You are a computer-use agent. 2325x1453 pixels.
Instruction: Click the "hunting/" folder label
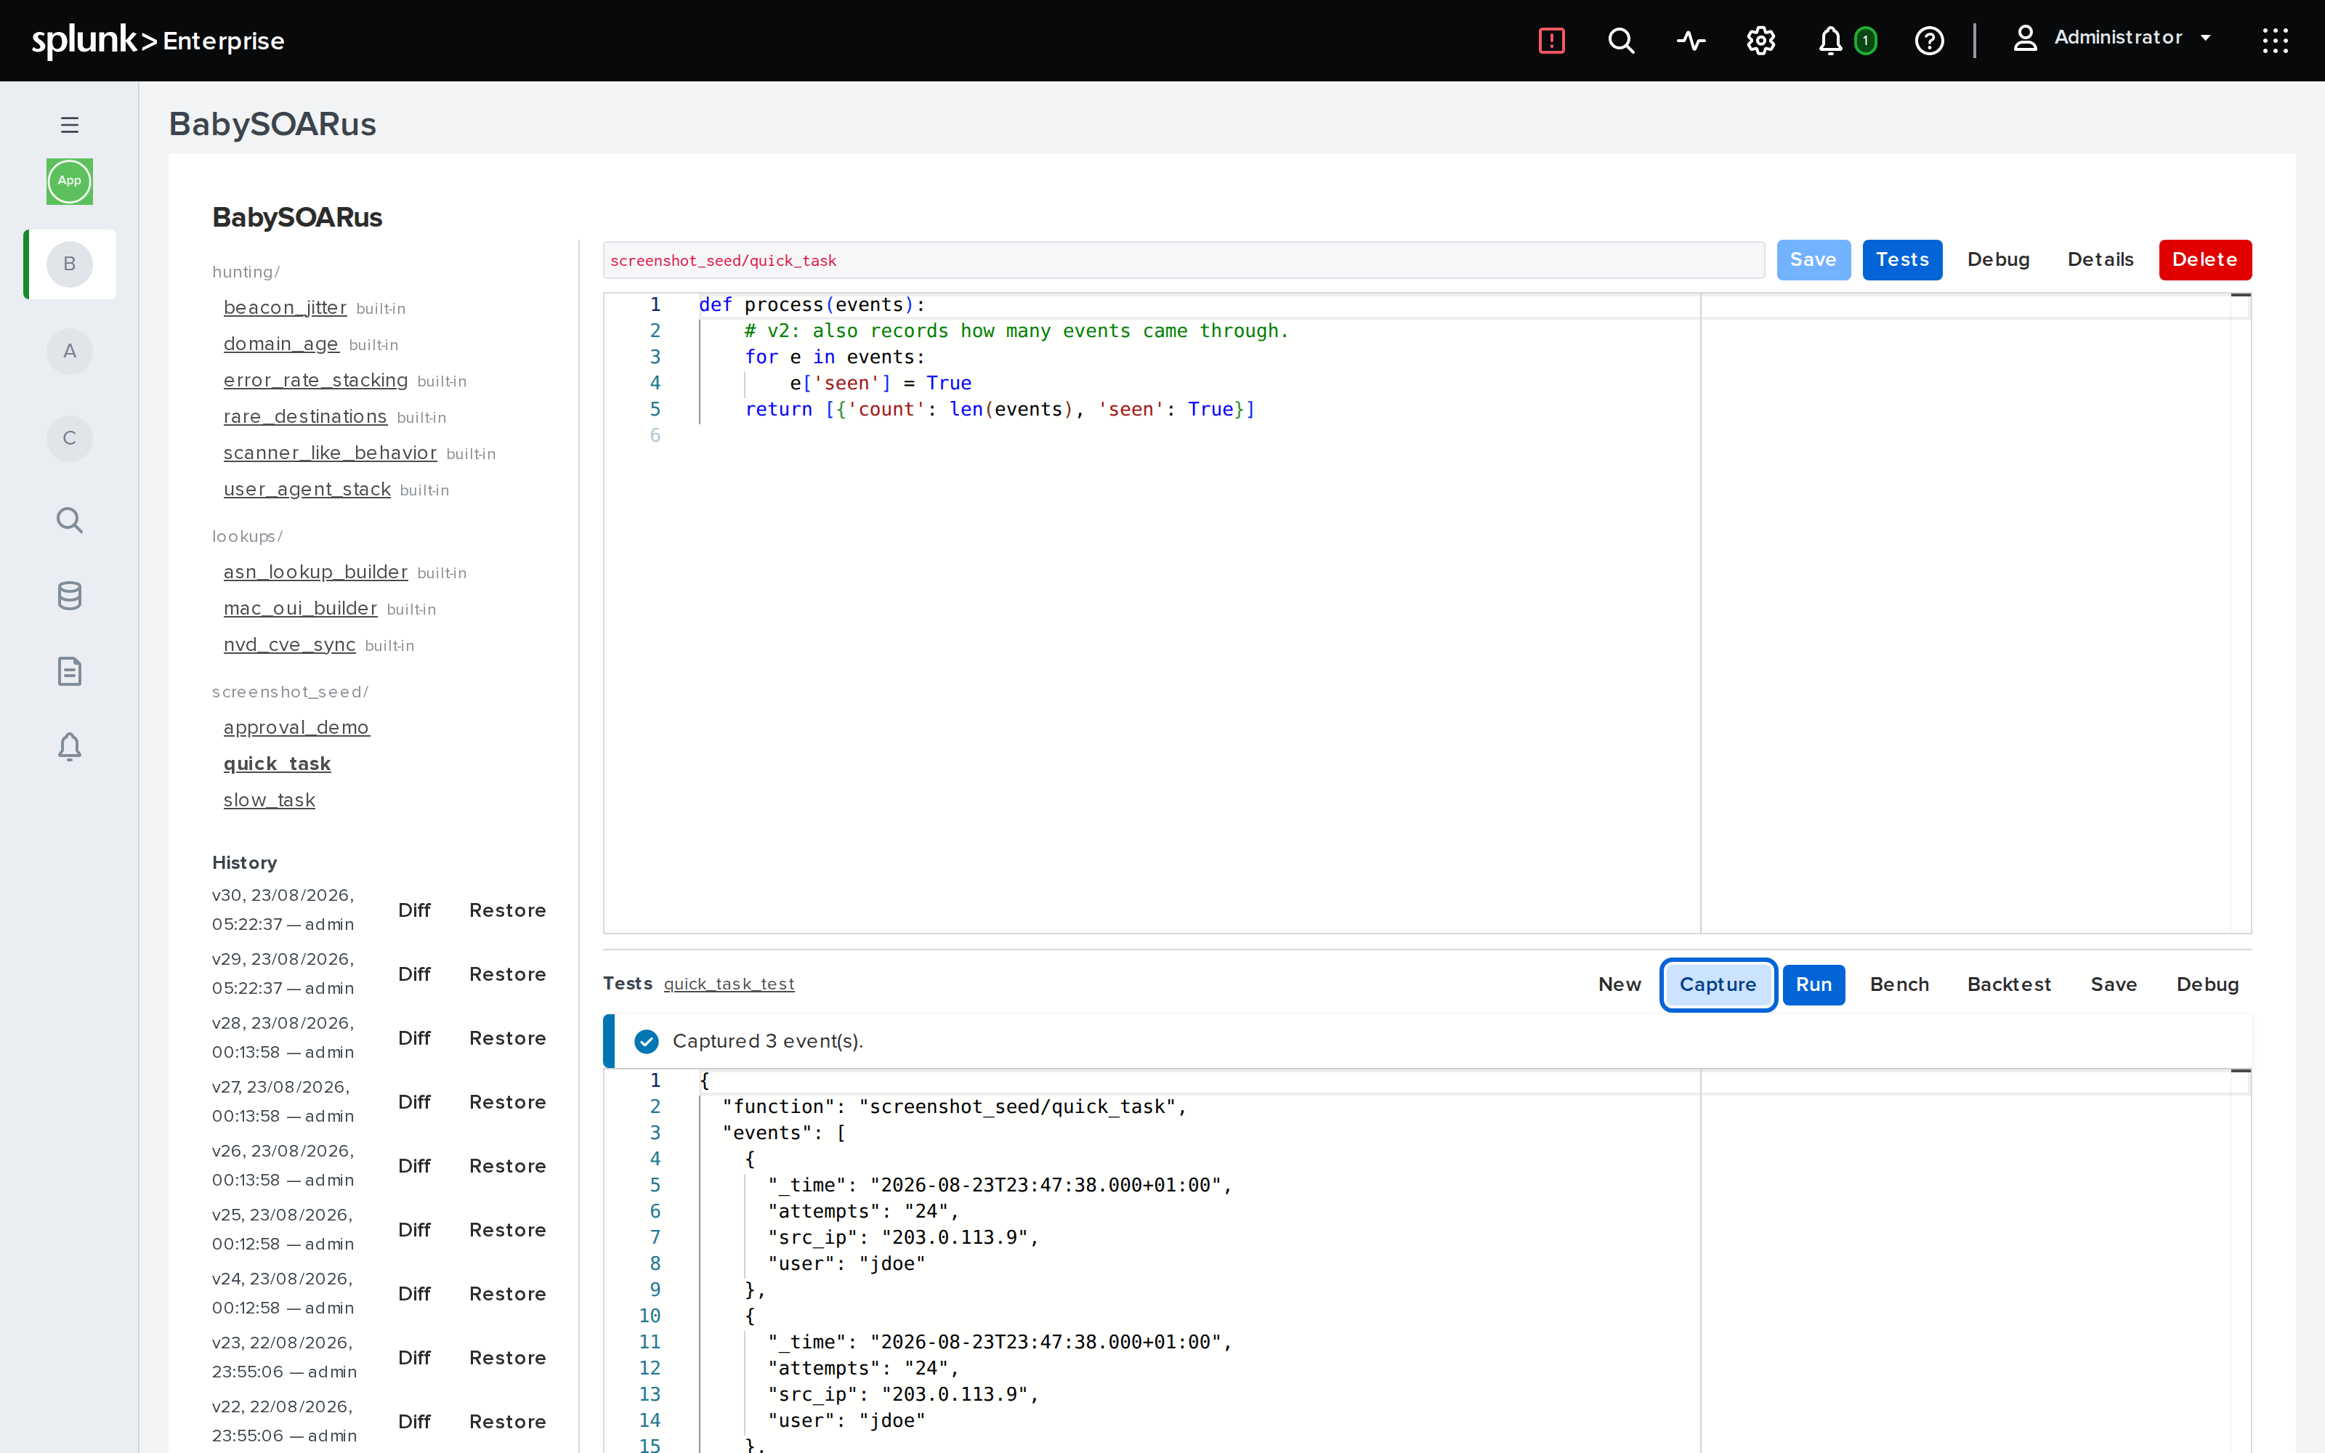246,272
